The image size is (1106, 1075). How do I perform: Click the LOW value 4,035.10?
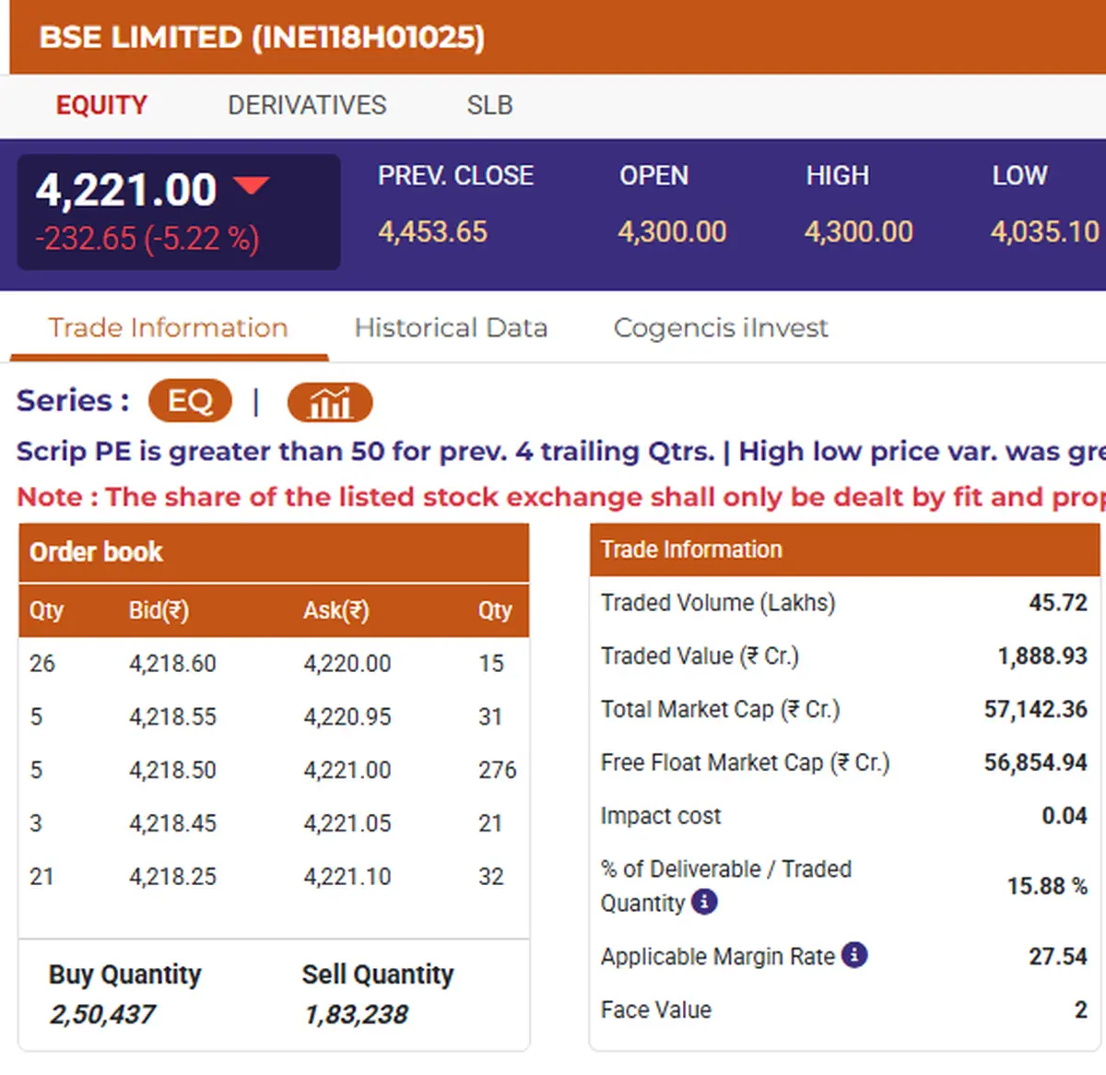(1045, 231)
